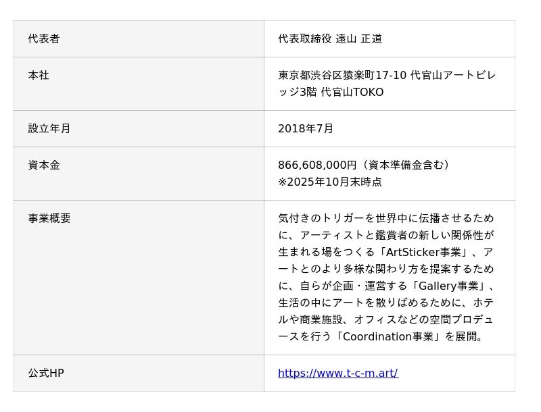541x412 pixels.
Task: Open the https://www.t-c-m.art/ link
Action: click(x=337, y=373)
